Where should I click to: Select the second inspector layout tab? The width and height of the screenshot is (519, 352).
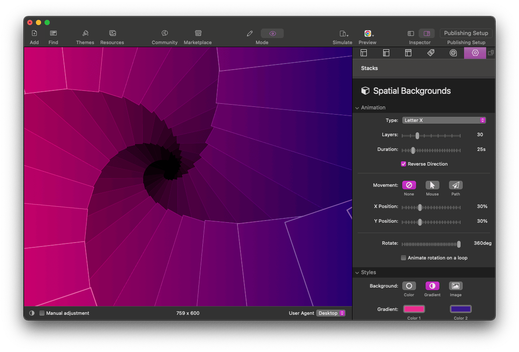point(386,53)
